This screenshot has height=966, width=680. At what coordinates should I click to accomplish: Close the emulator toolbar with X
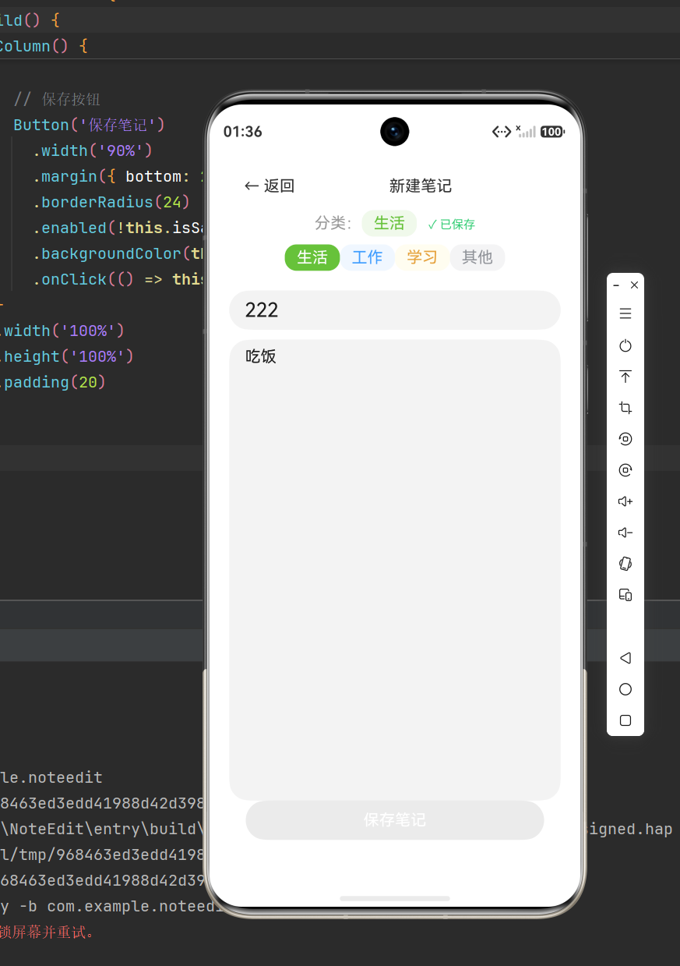point(634,285)
